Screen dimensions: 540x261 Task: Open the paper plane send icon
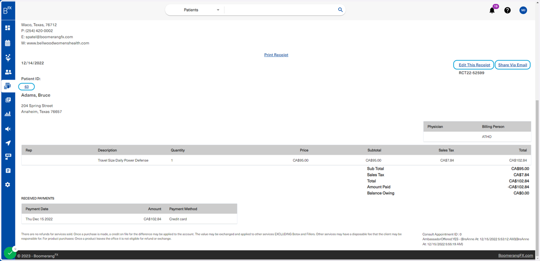(x=8, y=143)
